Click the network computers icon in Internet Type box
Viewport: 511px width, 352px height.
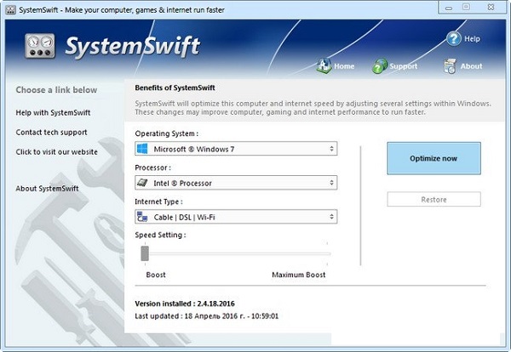[142, 217]
